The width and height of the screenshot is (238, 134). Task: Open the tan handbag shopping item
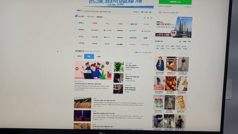coord(172,64)
